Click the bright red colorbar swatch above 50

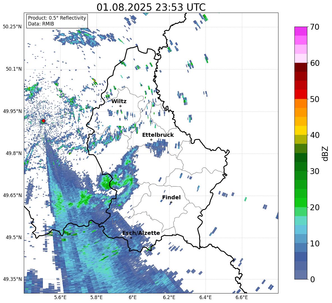click(301, 94)
